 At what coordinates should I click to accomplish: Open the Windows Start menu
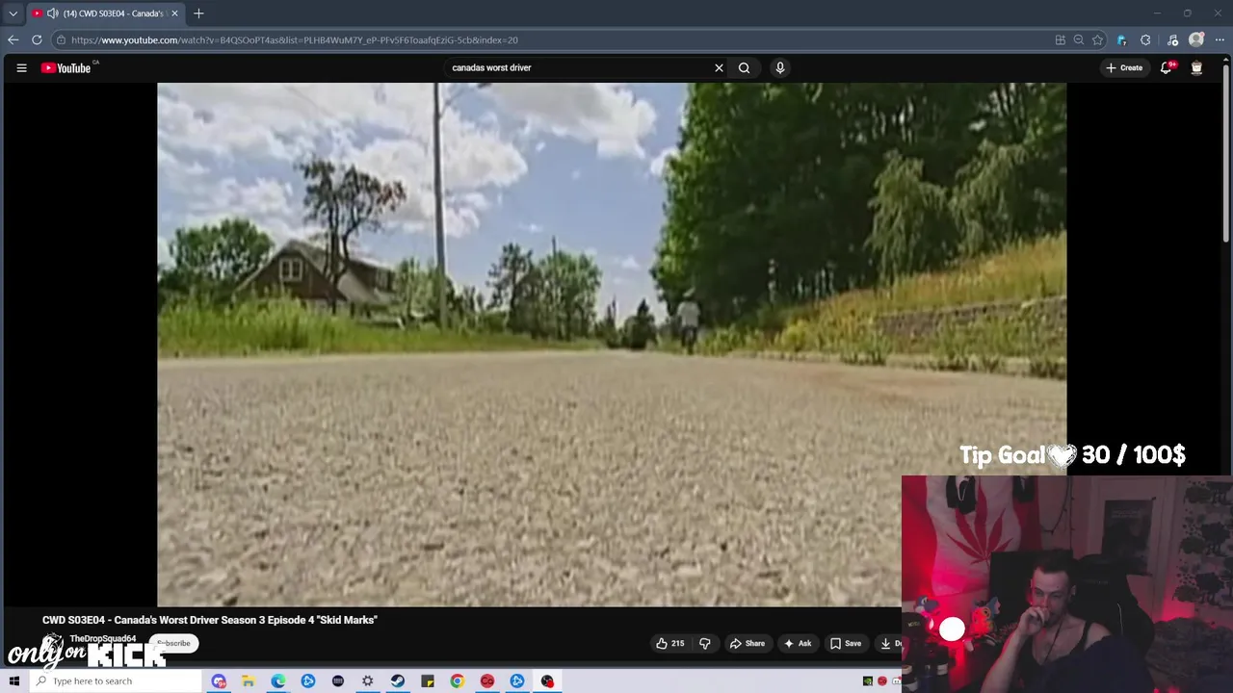14,680
